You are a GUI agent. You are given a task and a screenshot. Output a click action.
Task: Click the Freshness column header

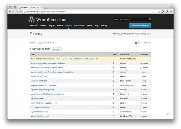(x=144, y=54)
